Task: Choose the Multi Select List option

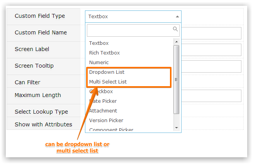Action: click(x=108, y=82)
